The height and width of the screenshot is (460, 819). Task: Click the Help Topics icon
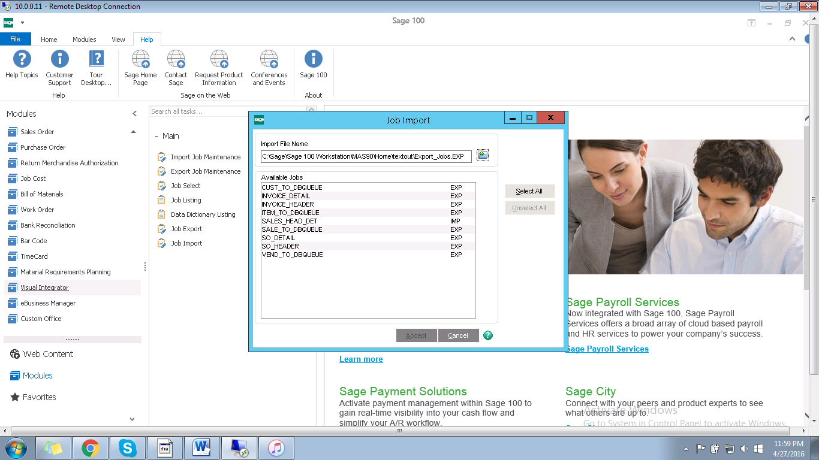(x=22, y=59)
